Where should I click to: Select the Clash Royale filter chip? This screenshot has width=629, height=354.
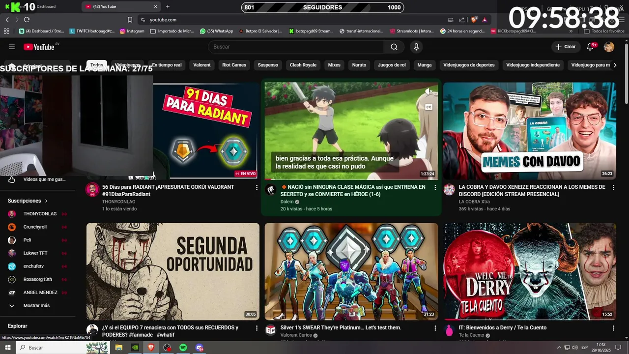(303, 65)
